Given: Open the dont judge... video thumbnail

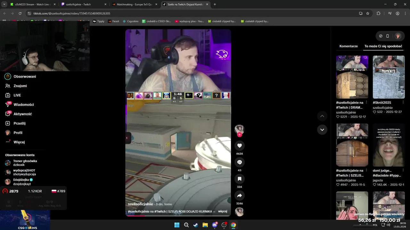Looking at the screenshot, I should pos(389,145).
